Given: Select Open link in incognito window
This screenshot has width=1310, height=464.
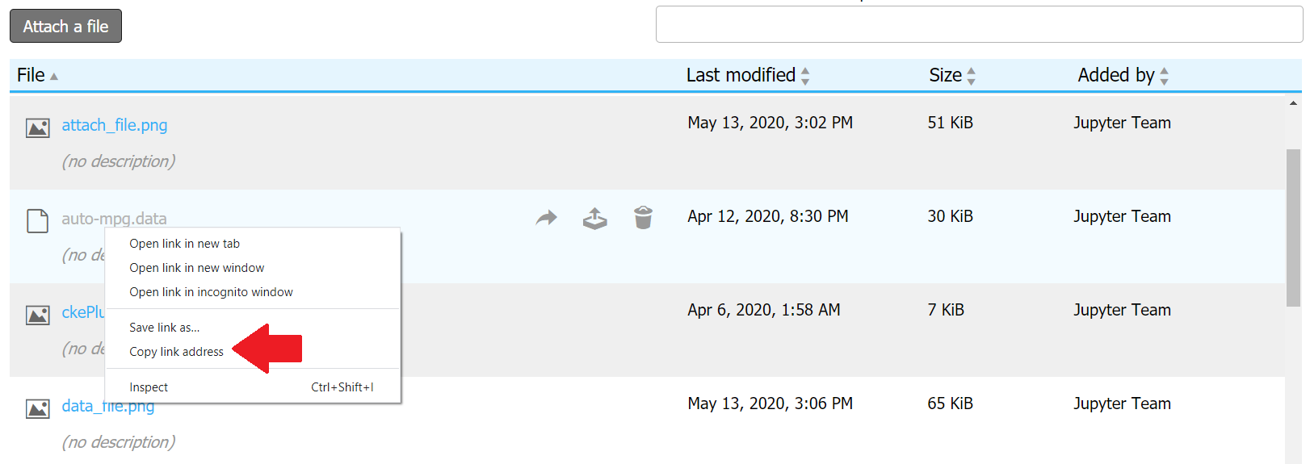Looking at the screenshot, I should point(211,292).
